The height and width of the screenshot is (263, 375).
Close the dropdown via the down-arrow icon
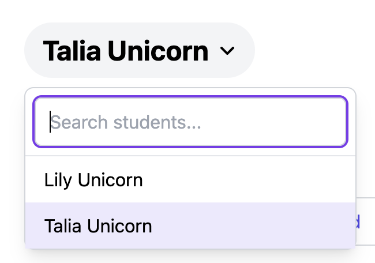[227, 51]
